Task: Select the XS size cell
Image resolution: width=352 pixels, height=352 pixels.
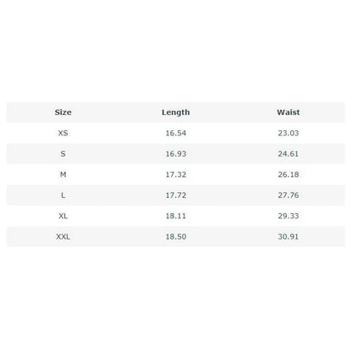Action: coord(63,133)
